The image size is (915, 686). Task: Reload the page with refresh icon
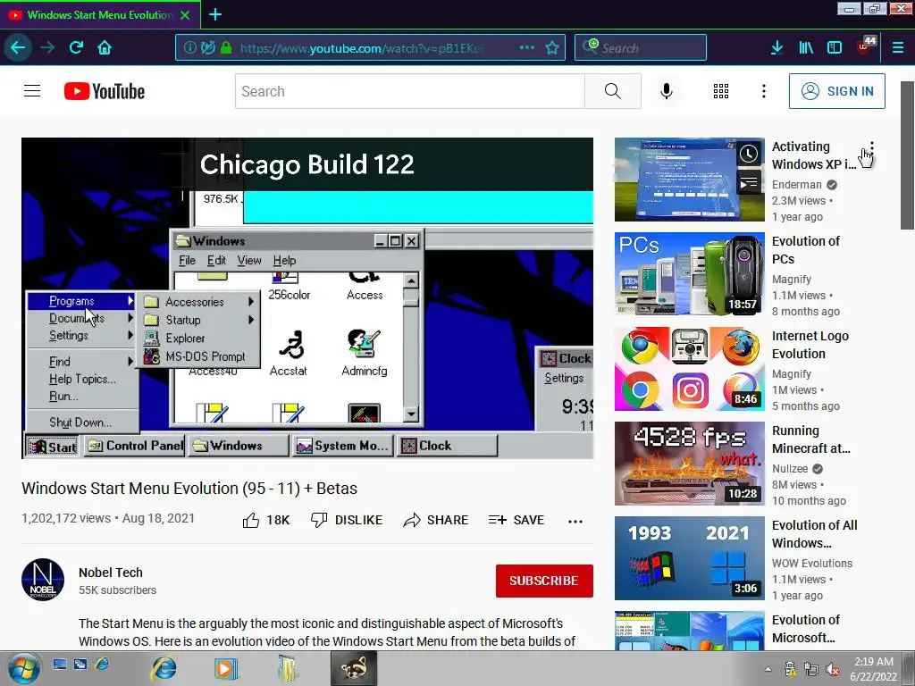(77, 48)
